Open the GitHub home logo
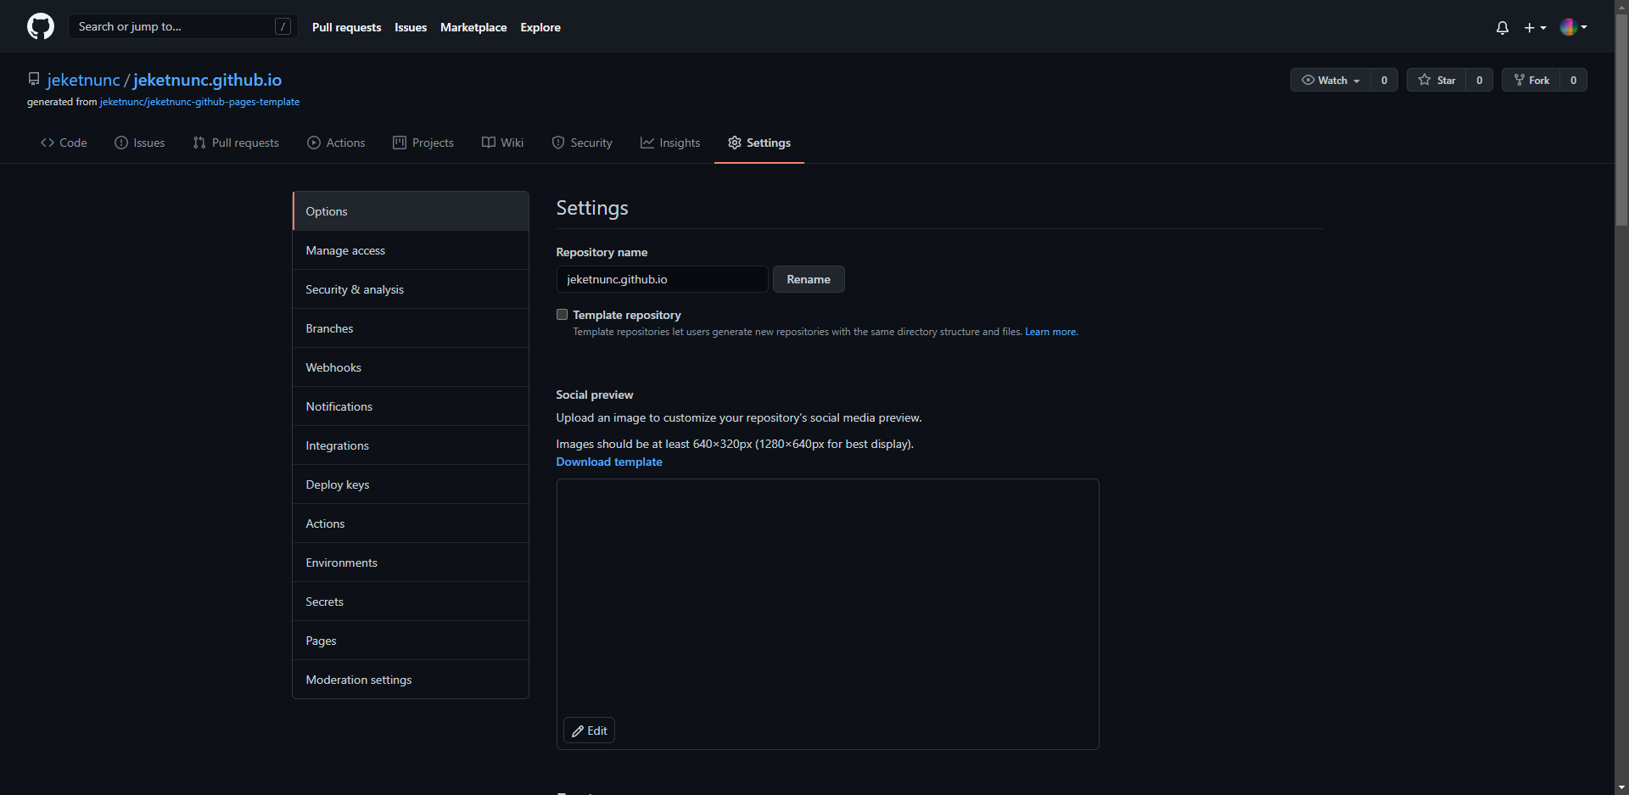The image size is (1629, 795). point(41,26)
